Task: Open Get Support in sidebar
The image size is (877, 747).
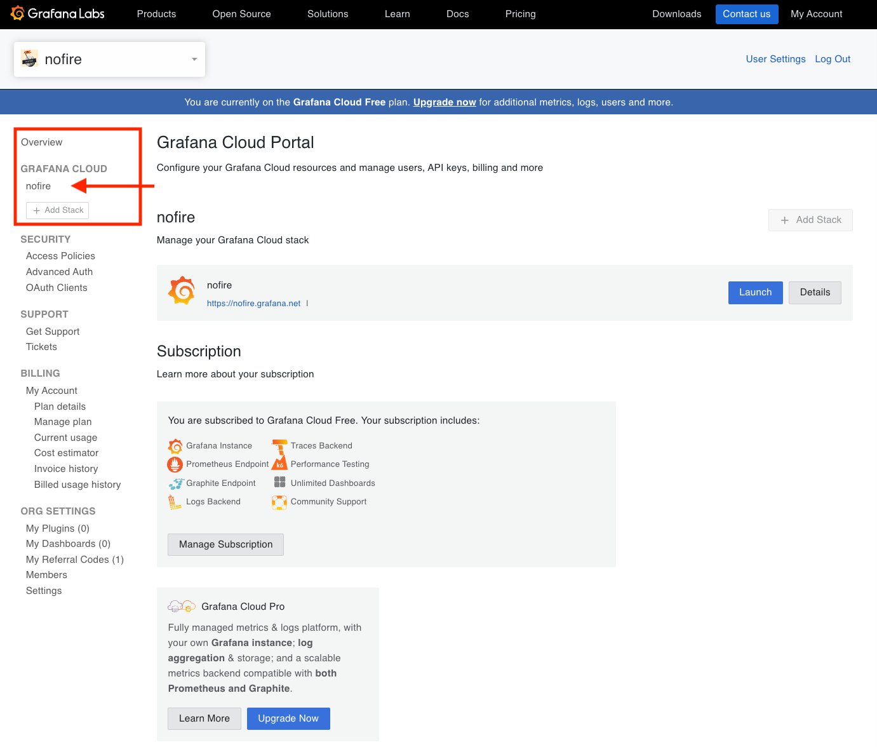Action: (x=53, y=332)
